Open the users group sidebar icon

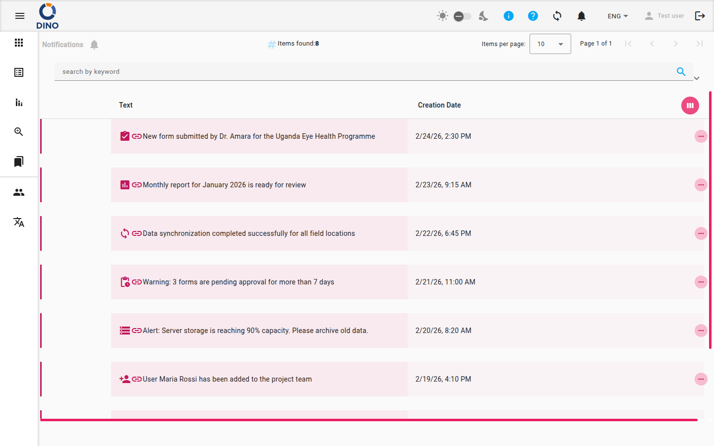click(19, 192)
